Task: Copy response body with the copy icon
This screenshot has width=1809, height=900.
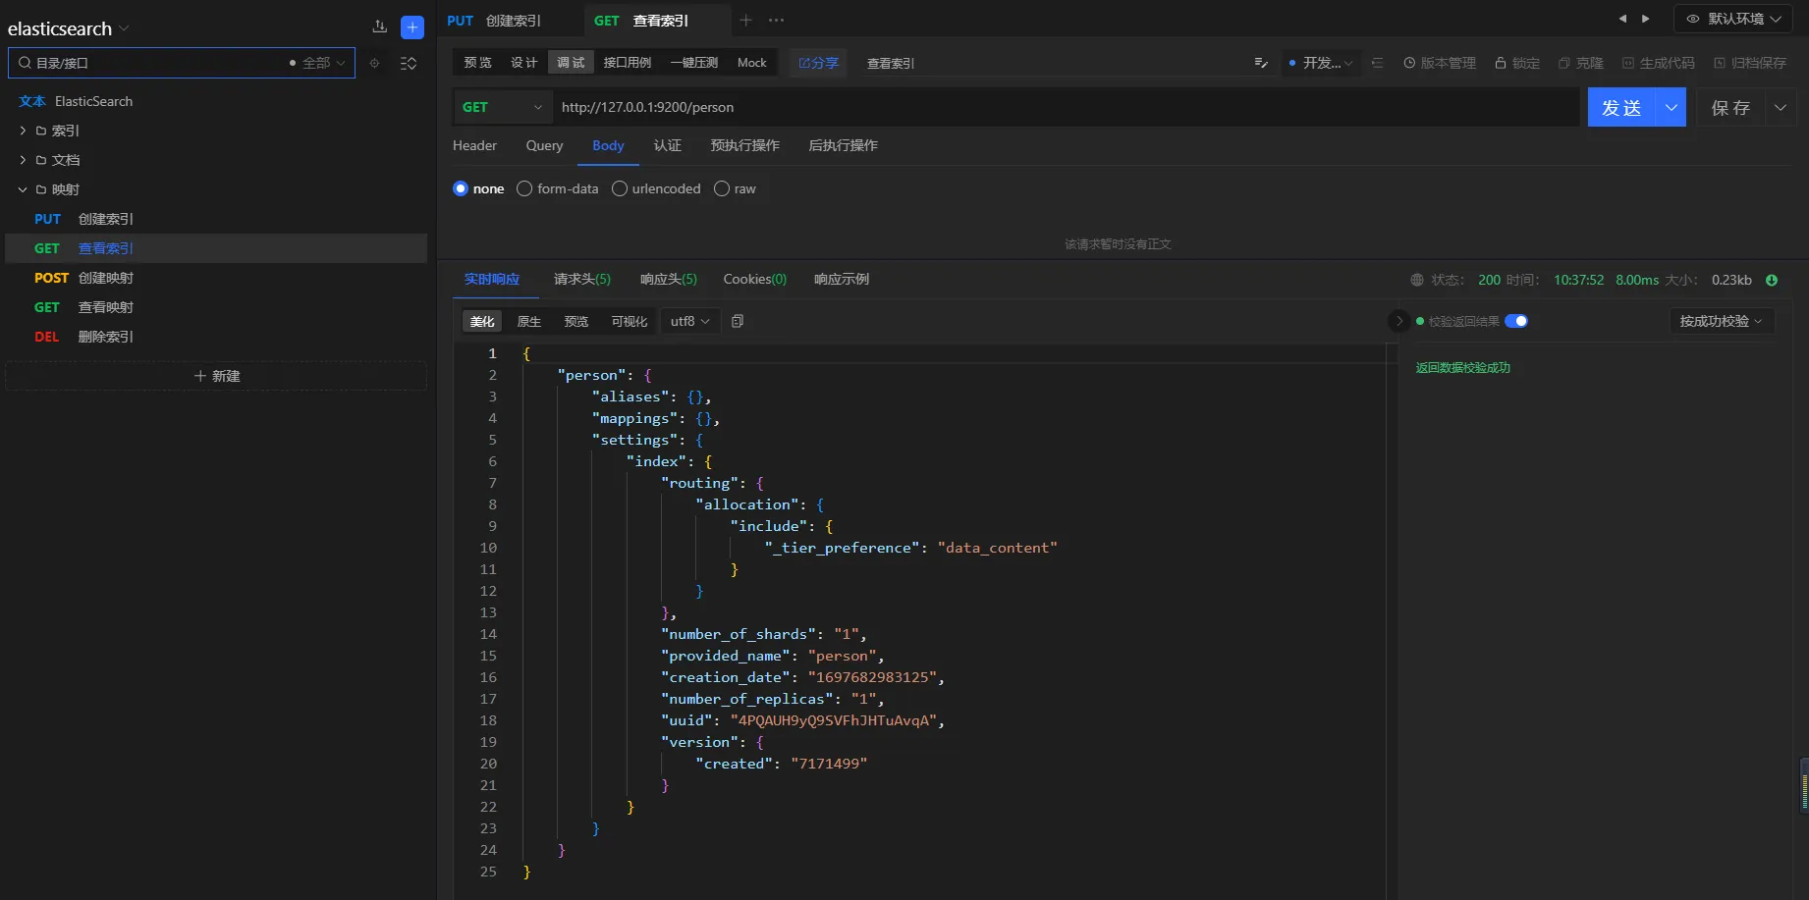Action: tap(738, 321)
